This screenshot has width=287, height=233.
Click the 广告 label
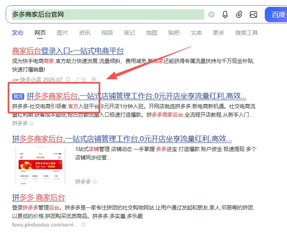click(x=81, y=80)
